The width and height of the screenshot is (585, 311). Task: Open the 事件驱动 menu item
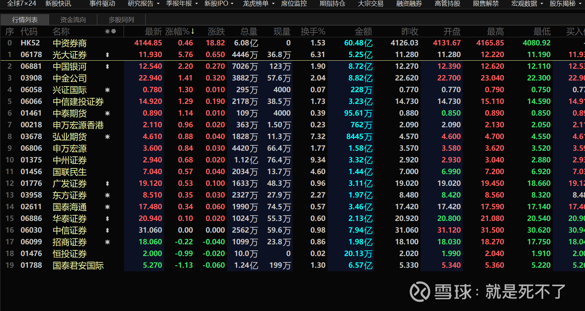click(x=102, y=4)
